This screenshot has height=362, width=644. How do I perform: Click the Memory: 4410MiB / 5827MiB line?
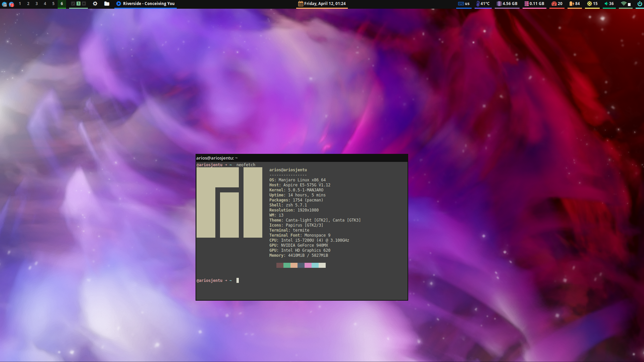(x=299, y=255)
